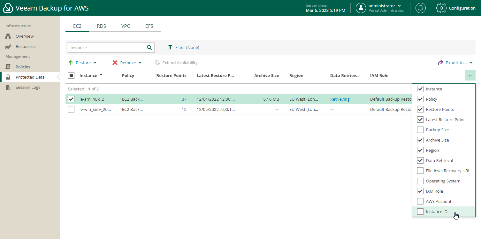Viewport: 481px width, 239px height.
Task: Select Overview in the Infrastructure sidebar
Action: click(24, 36)
